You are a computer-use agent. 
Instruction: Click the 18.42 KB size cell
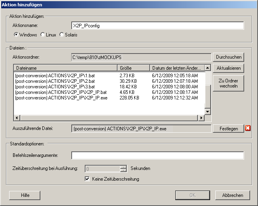pyautogui.click(x=128, y=87)
